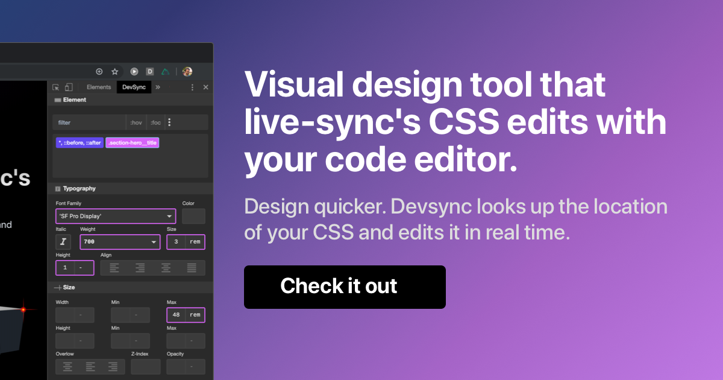Click the Min height field beside Size Height
The height and width of the screenshot is (380, 723).
121,341
